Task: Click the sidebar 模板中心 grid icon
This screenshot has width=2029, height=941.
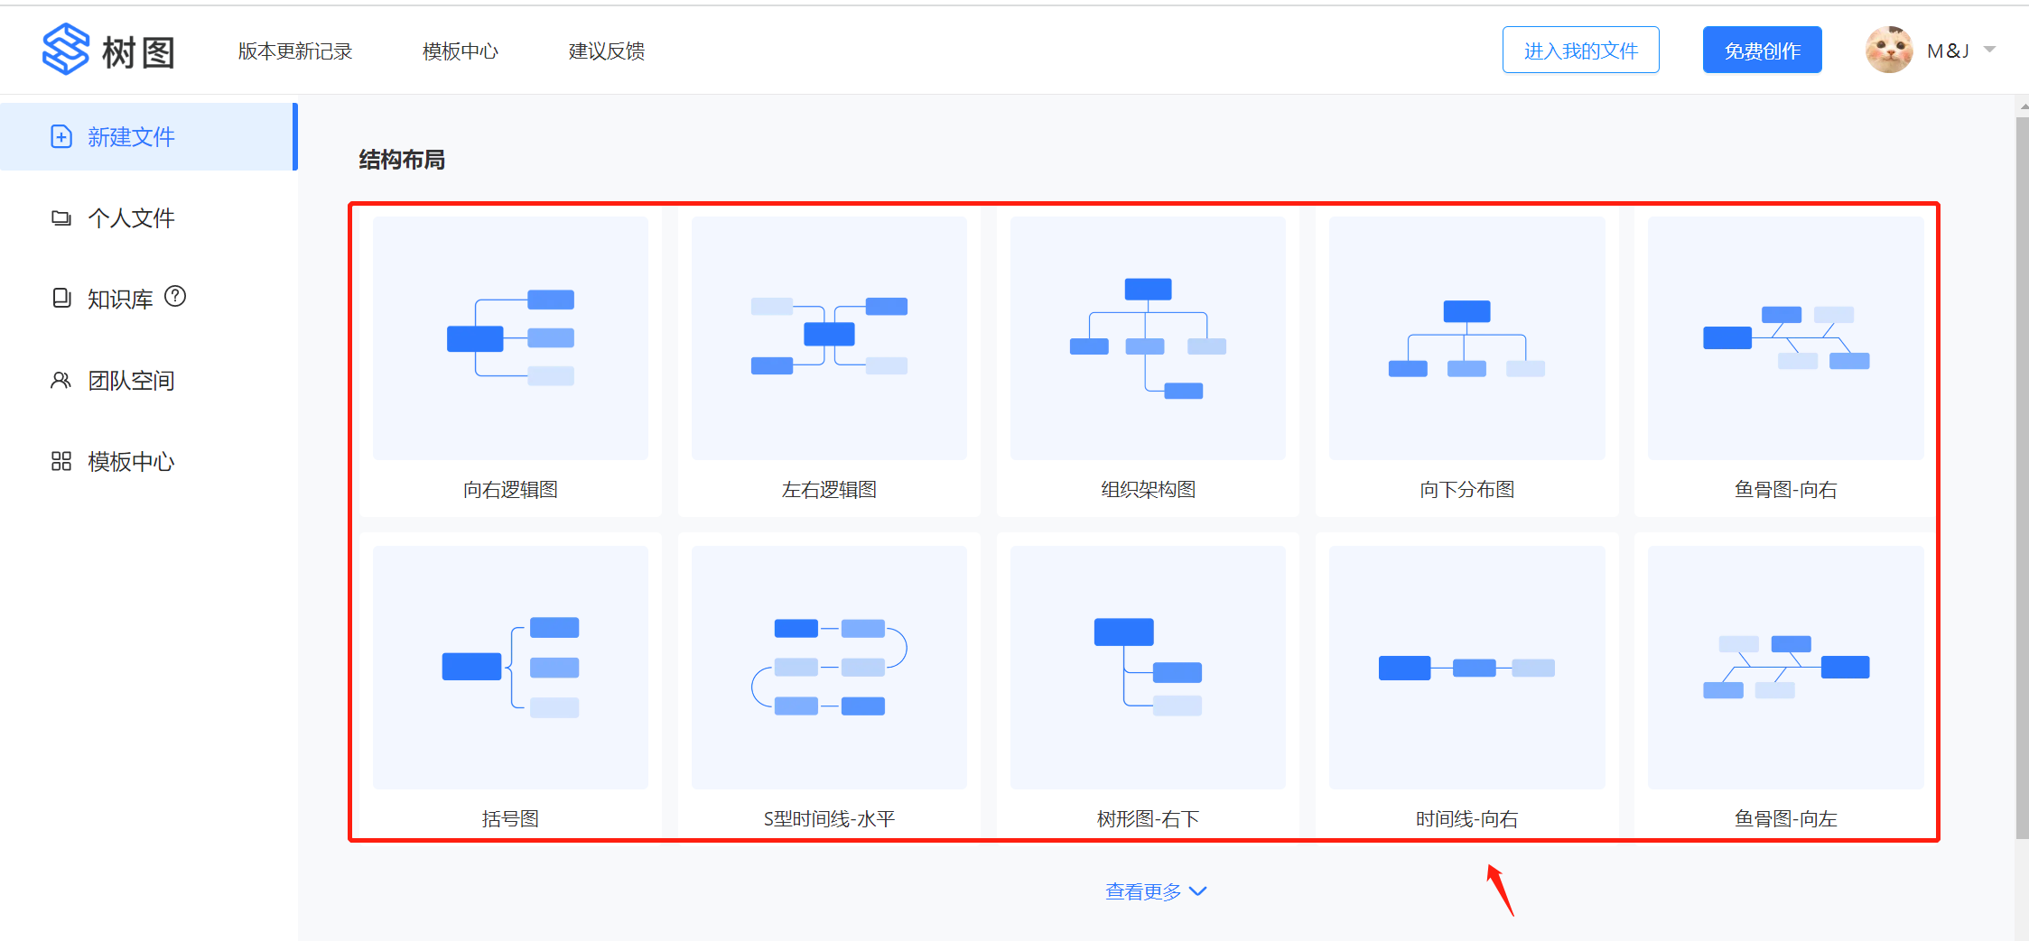Action: click(60, 461)
